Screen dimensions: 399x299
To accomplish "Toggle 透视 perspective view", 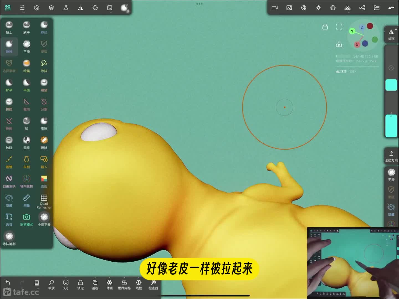I will pos(95,284).
